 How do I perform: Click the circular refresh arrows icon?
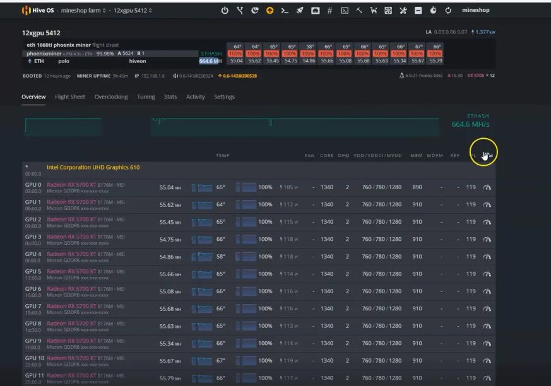[x=448, y=11]
